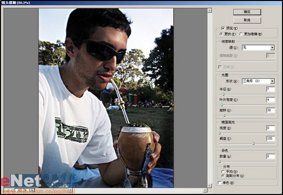The image size is (283, 195).
Task: Click the 叶片弯度 (Blade Curvature) value field
Action: click(270, 100)
